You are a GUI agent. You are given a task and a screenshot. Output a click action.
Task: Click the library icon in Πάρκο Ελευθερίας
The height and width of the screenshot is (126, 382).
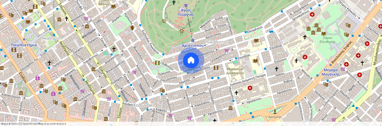point(323,33)
